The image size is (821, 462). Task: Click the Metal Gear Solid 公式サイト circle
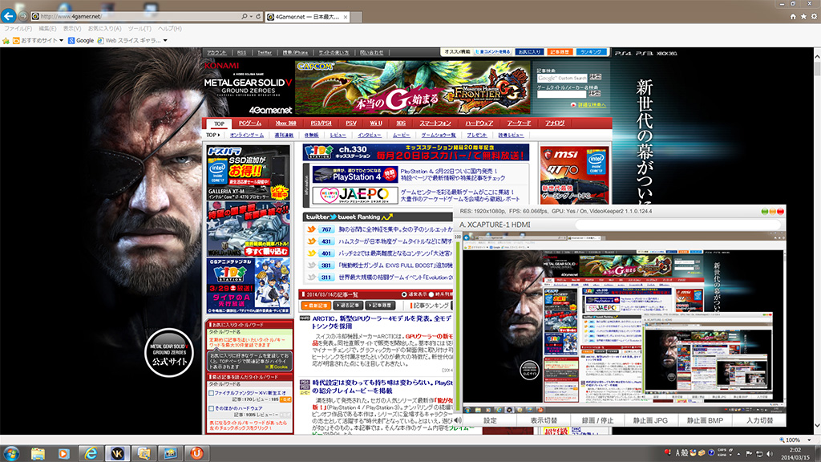[169, 353]
